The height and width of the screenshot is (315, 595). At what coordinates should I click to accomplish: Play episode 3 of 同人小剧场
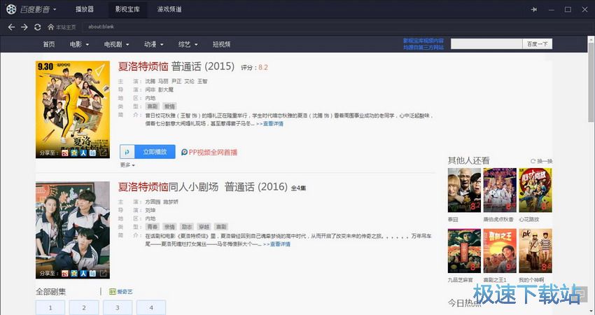click(x=118, y=307)
